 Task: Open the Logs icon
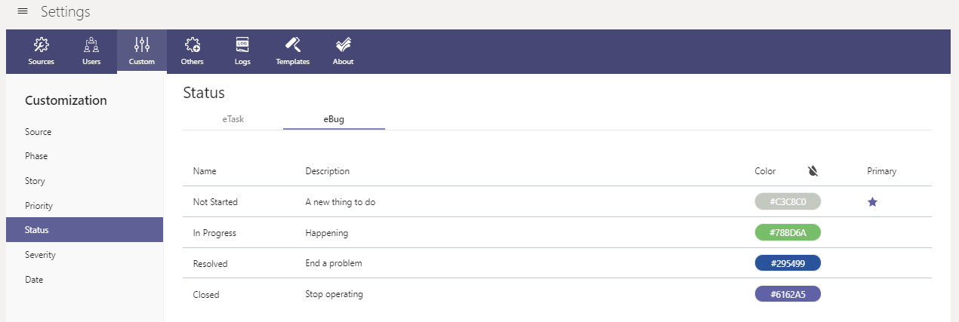pos(242,45)
